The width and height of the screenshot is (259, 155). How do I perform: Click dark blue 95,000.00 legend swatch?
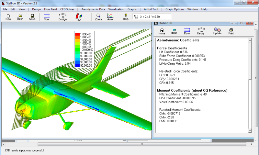coord(77,66)
